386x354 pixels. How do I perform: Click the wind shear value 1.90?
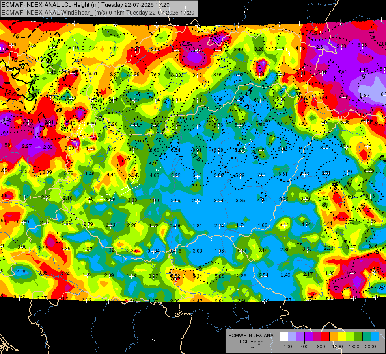pyautogui.click(x=154, y=201)
